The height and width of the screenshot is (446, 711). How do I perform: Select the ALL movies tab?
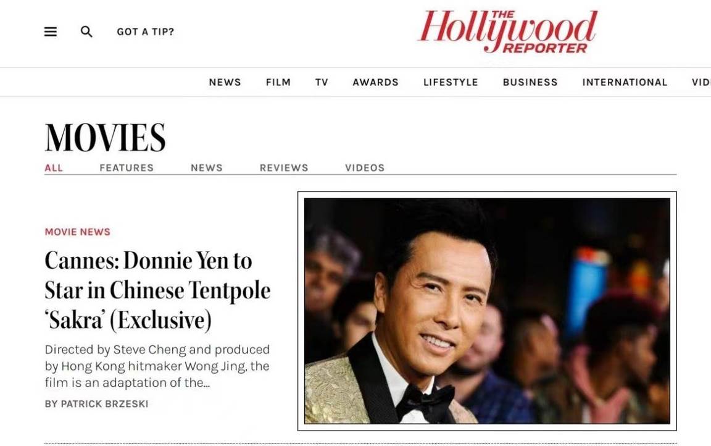pyautogui.click(x=54, y=168)
